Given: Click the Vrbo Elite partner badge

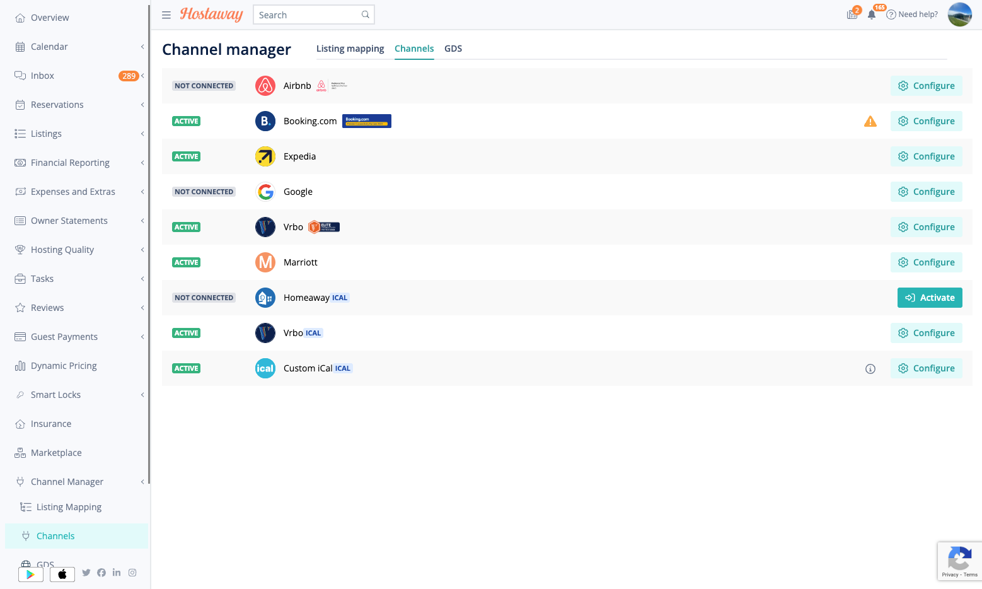Looking at the screenshot, I should (x=324, y=227).
